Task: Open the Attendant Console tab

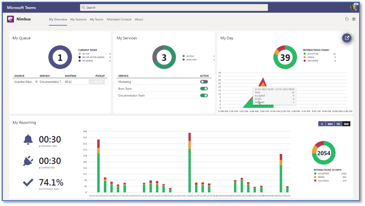Action: [x=119, y=19]
